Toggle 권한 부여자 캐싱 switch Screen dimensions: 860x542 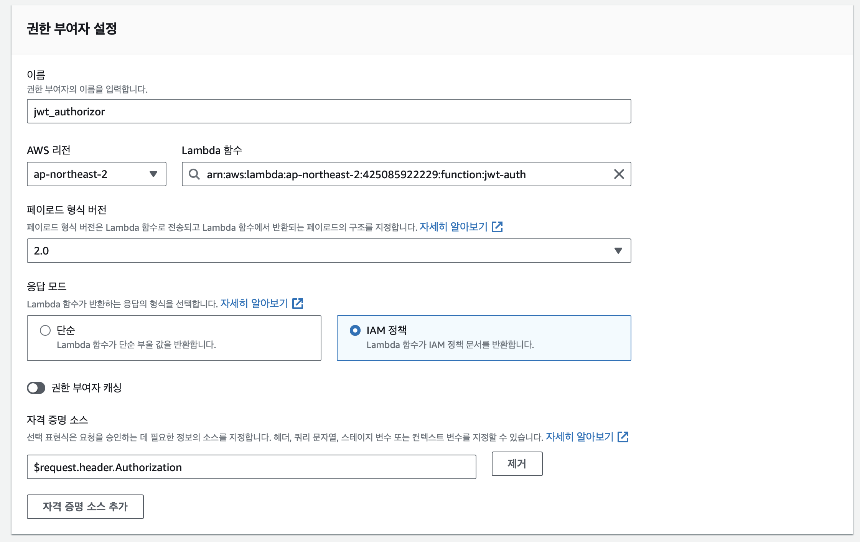pyautogui.click(x=36, y=388)
